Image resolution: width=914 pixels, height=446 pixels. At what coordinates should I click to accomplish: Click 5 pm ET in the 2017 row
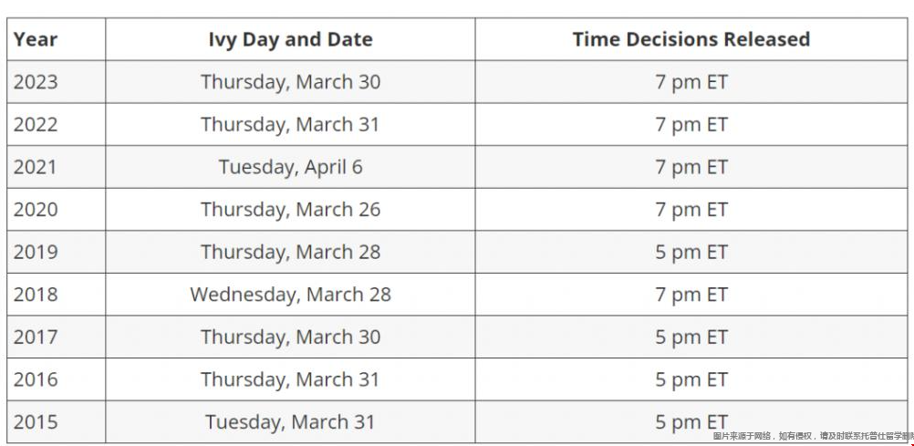691,337
